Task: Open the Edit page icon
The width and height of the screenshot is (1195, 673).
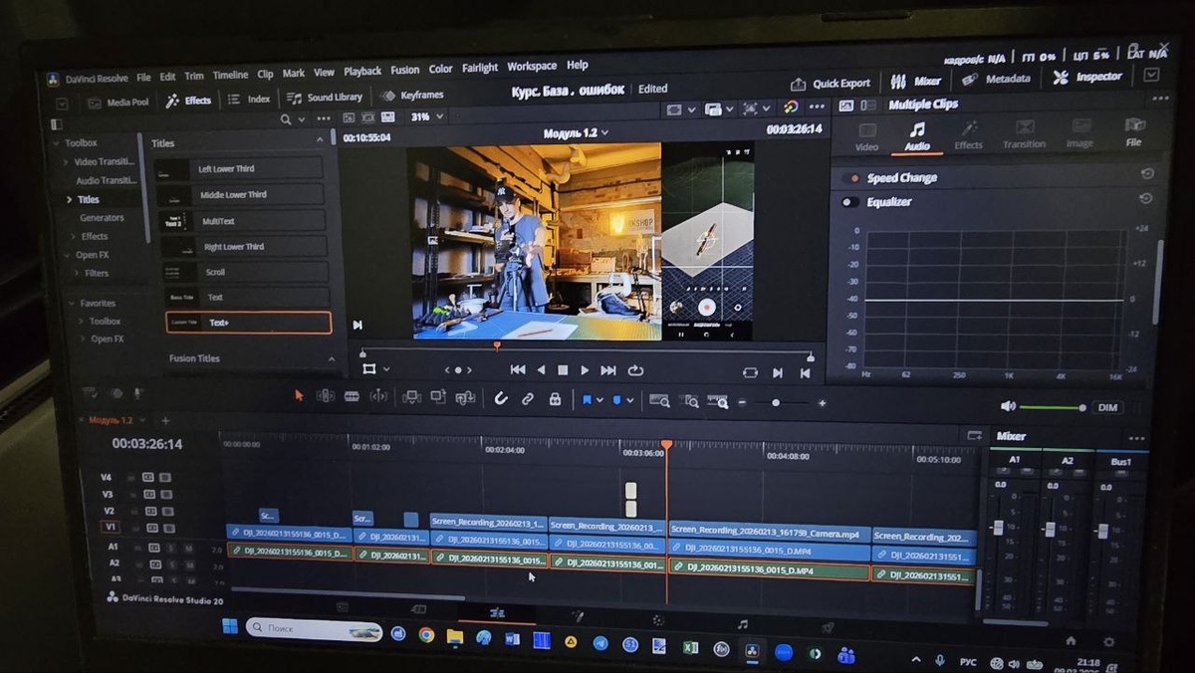Action: [496, 612]
